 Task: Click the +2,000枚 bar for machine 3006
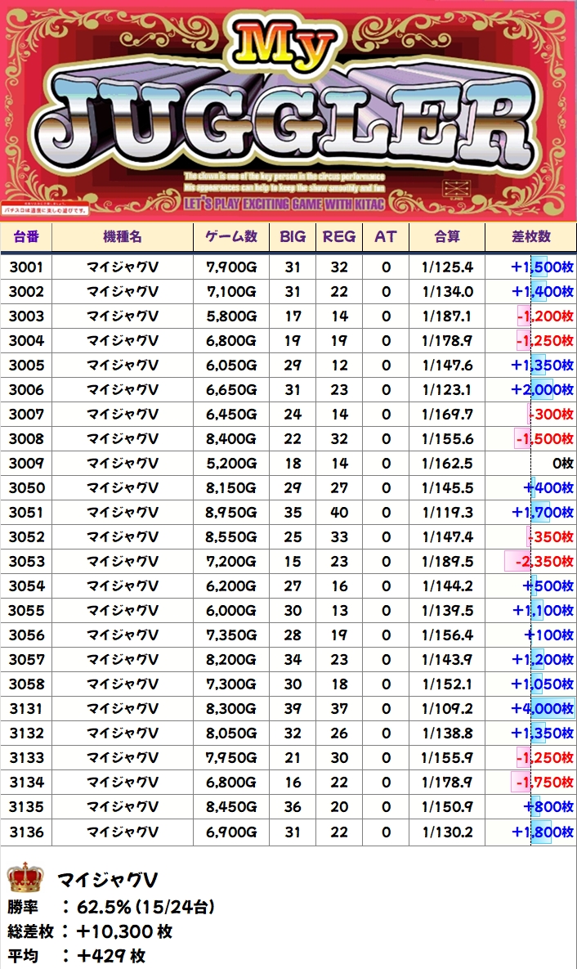(542, 390)
